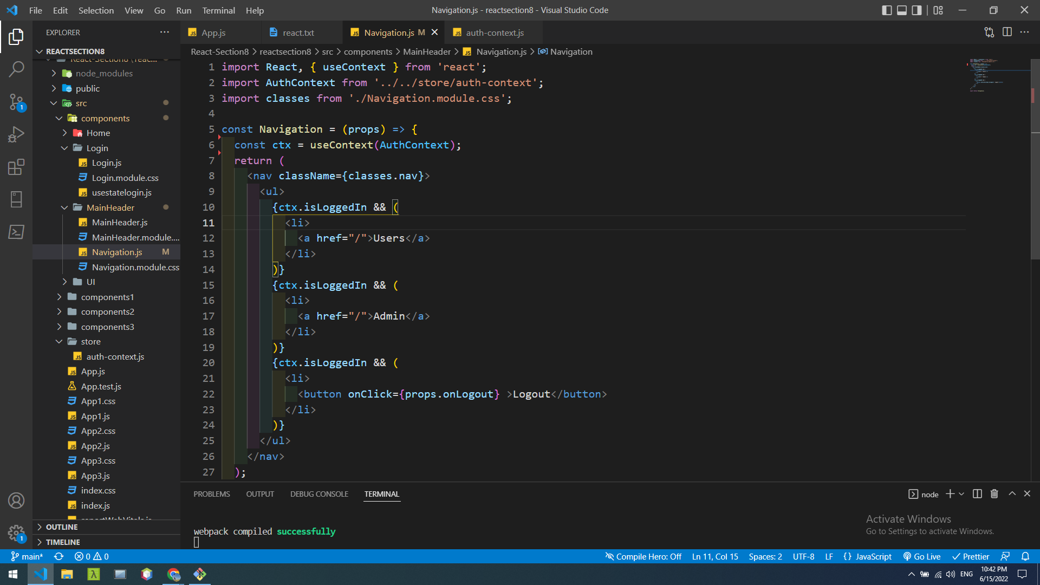Open the Search view in activity bar
The image size is (1040, 585).
(x=16, y=69)
